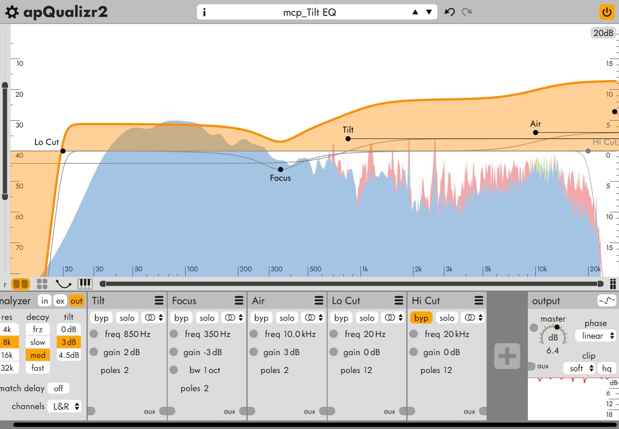This screenshot has height=429, width=619.
Task: Enable hq clip mode in output
Action: [x=606, y=369]
